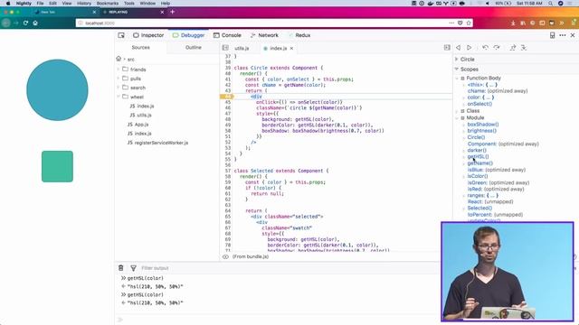Click the Selected() scope entry
Viewport: 579px width, 325px height.
[479, 209]
